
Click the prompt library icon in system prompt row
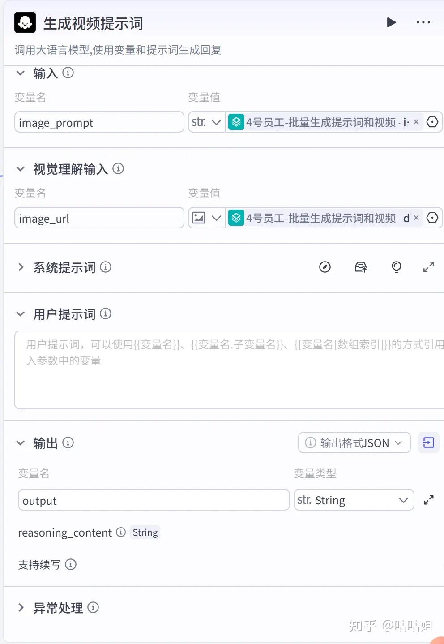tap(361, 267)
